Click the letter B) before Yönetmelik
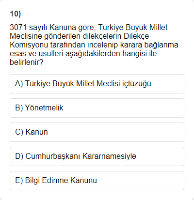 [x=19, y=108]
